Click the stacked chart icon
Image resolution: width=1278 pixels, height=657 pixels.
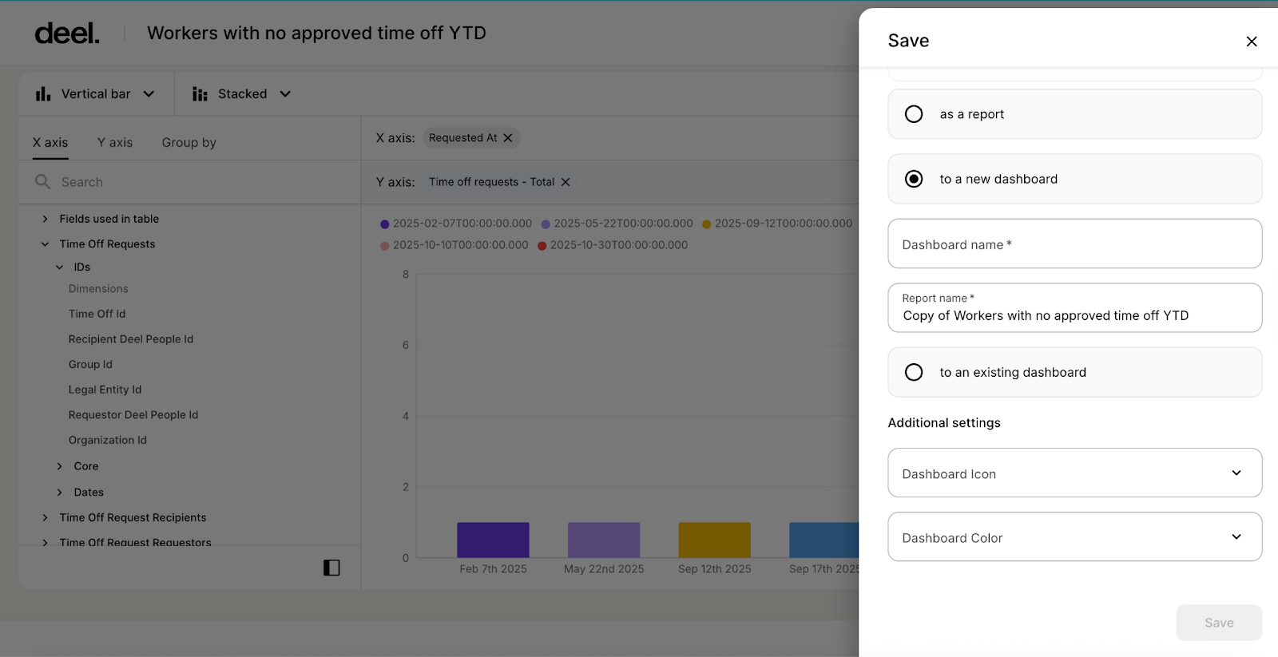(x=200, y=94)
